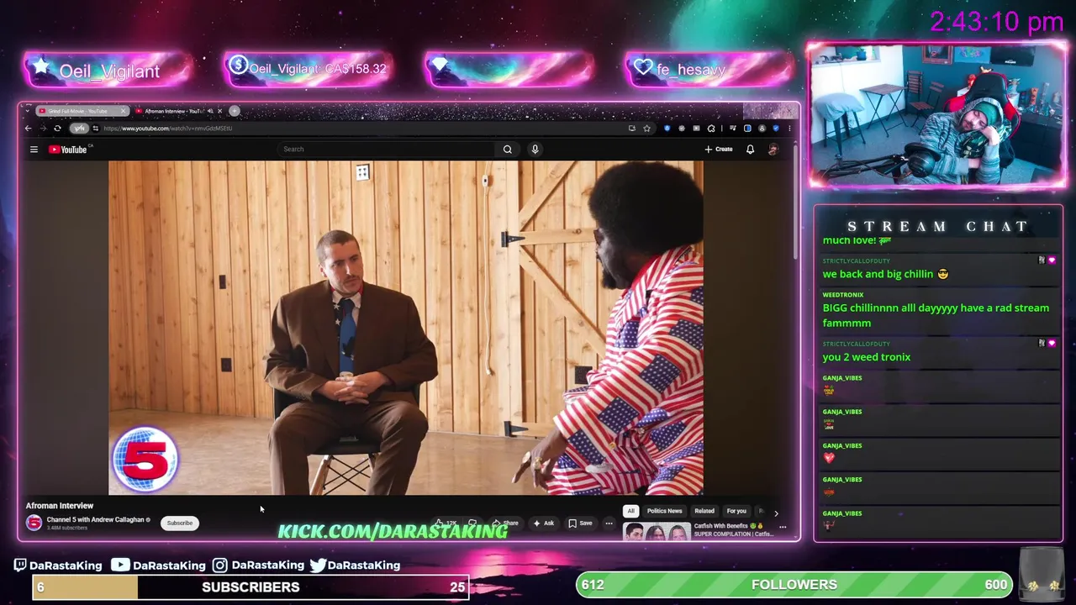Open options menu for Catfish With Benefits video

pos(783,527)
